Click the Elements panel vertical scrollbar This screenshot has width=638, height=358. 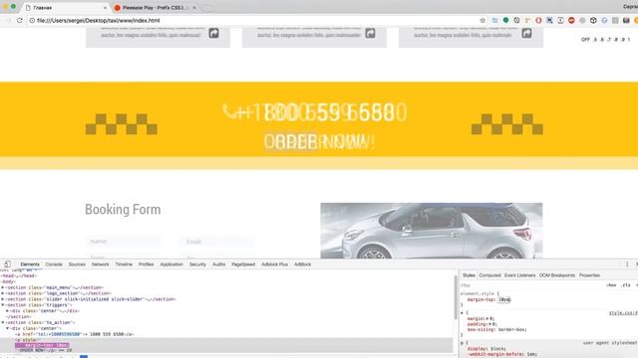coord(456,297)
